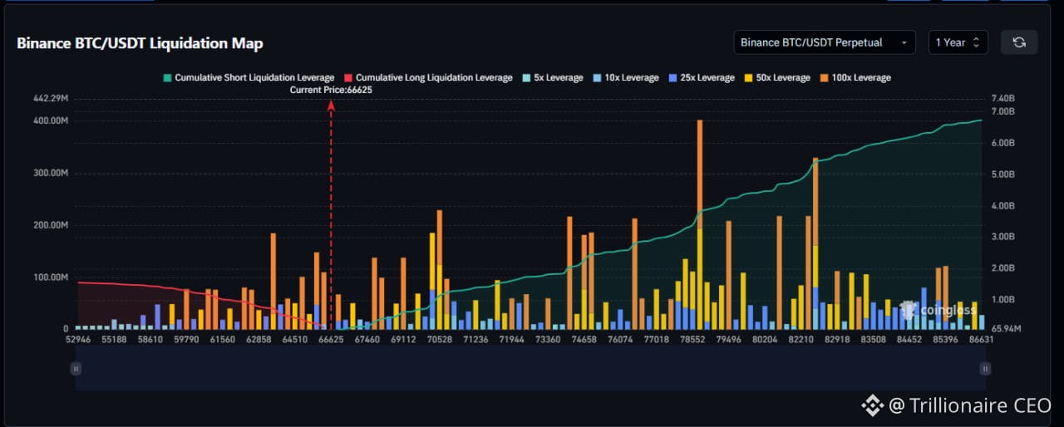
Task: Click the green Cumulative Short legend swatch
Action: click(166, 78)
